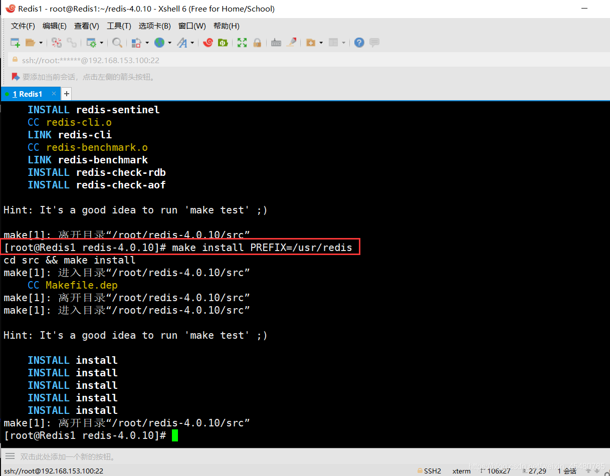The height and width of the screenshot is (476, 610).
Task: Click 'INSTALL redis-check-aof' terminal line
Action: (97, 185)
